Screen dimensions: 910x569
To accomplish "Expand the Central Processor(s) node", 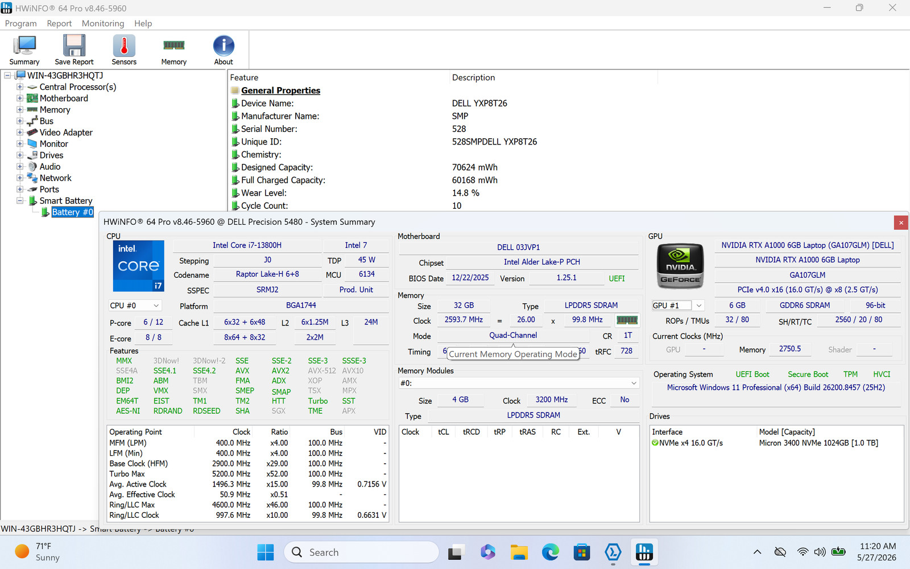I will pos(20,87).
